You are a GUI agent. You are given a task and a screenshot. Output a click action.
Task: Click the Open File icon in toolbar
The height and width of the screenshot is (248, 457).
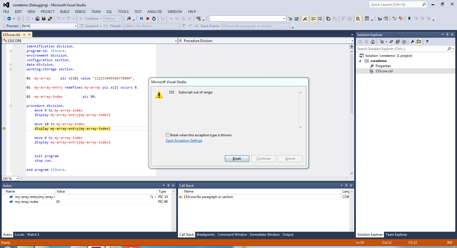click(x=37, y=19)
